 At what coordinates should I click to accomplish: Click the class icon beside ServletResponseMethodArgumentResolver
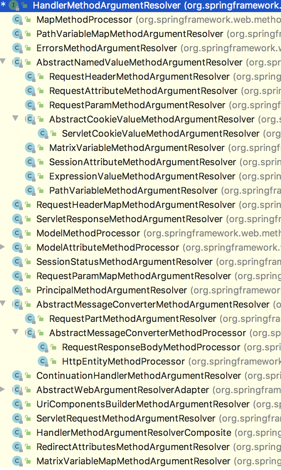tap(17, 219)
